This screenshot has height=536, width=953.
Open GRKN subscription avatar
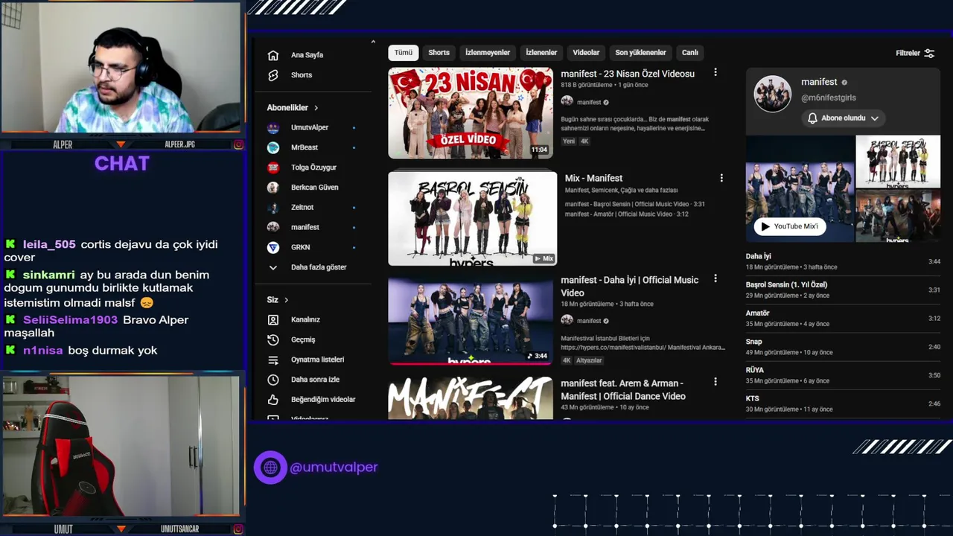point(273,247)
